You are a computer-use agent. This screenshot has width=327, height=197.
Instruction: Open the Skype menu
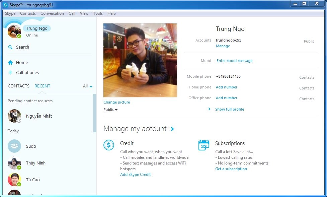click(10, 13)
